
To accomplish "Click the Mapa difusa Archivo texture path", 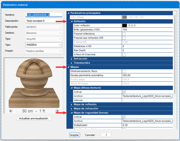I will 148,96.
